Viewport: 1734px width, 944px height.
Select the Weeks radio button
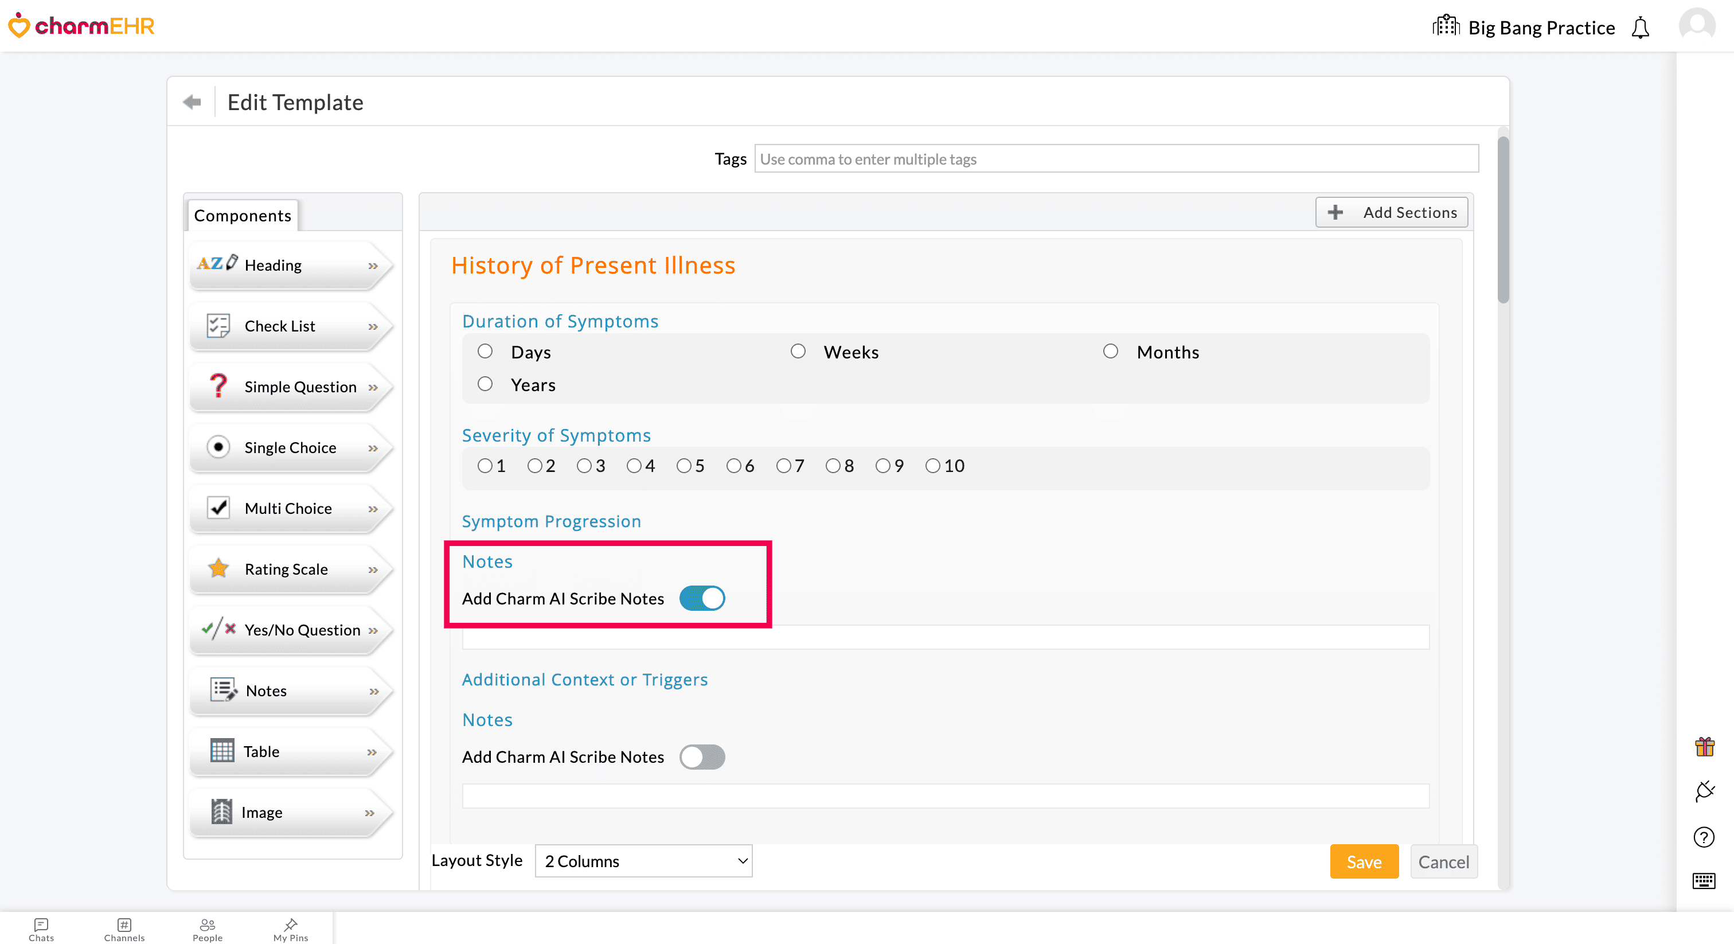tap(798, 352)
